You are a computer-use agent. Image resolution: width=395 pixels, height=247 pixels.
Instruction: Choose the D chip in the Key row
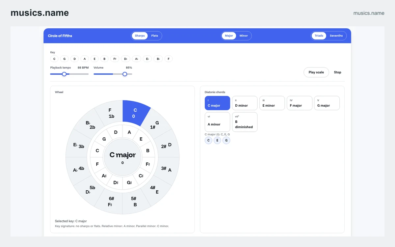coord(74,59)
